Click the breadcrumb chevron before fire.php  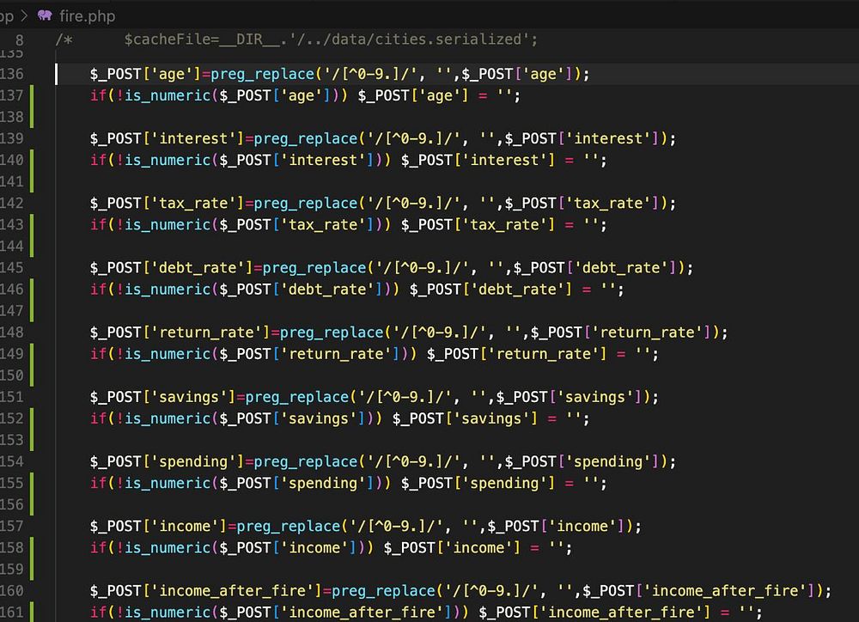point(24,15)
